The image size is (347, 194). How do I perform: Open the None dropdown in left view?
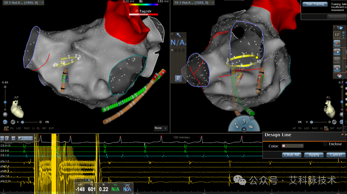coord(160,128)
